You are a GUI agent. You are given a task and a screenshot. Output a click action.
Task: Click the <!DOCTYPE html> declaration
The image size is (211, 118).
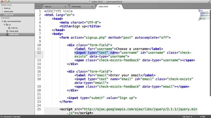coord(58,11)
